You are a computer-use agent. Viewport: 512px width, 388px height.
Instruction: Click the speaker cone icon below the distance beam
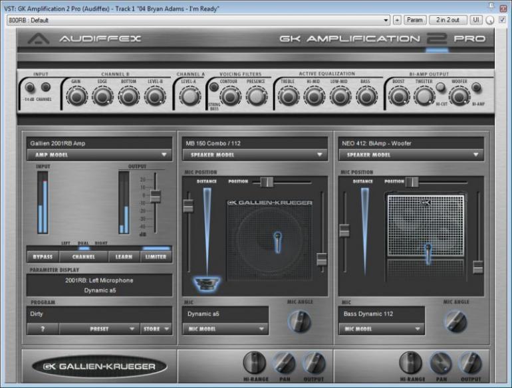click(x=207, y=283)
